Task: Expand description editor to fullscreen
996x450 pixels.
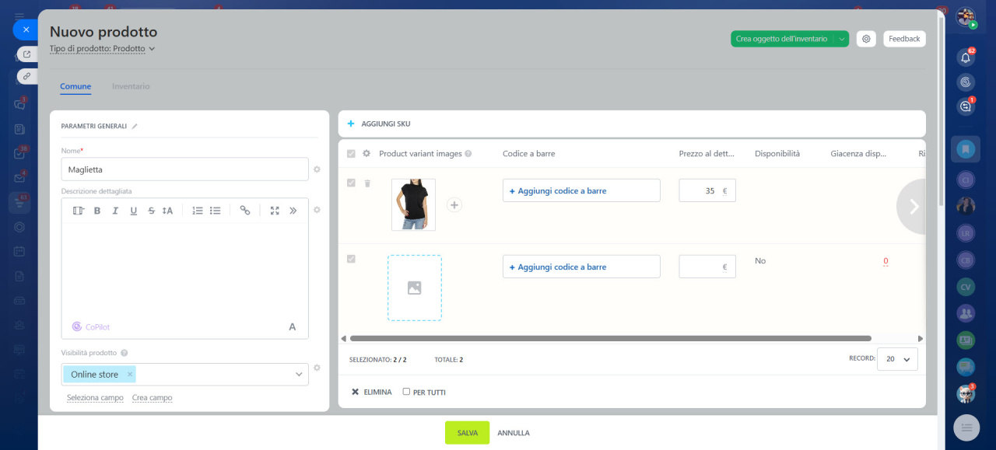Action: [x=275, y=211]
